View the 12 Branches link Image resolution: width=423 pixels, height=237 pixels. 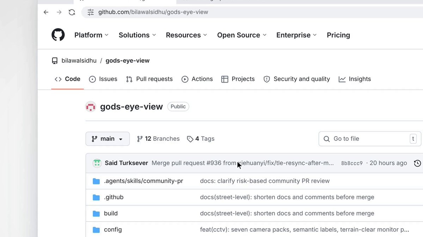(x=158, y=139)
